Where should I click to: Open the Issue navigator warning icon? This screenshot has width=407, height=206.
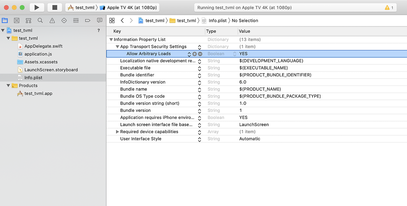click(x=52, y=21)
